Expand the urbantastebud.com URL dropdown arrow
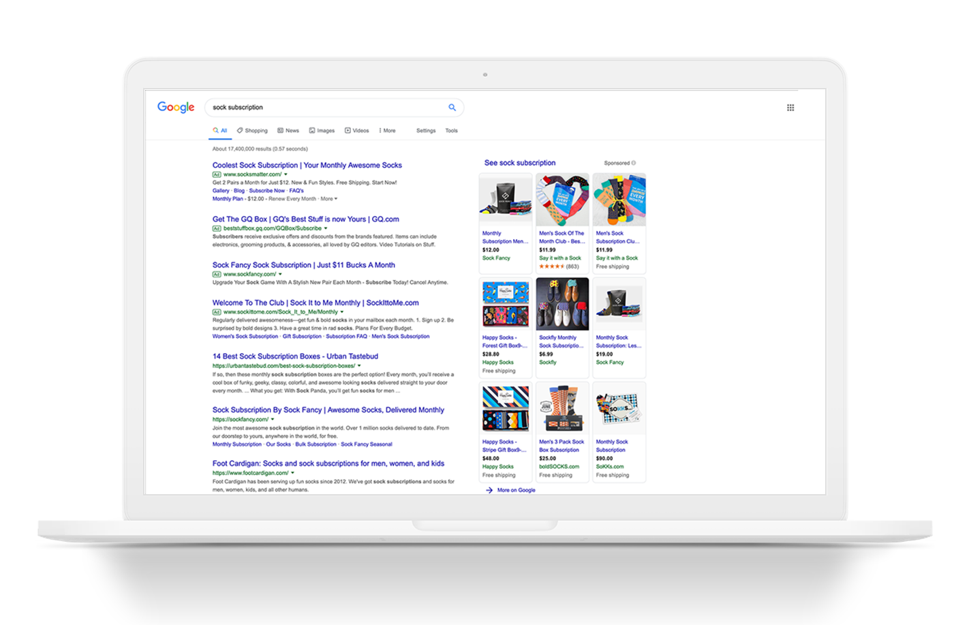This screenshot has width=954, height=625. click(x=359, y=366)
